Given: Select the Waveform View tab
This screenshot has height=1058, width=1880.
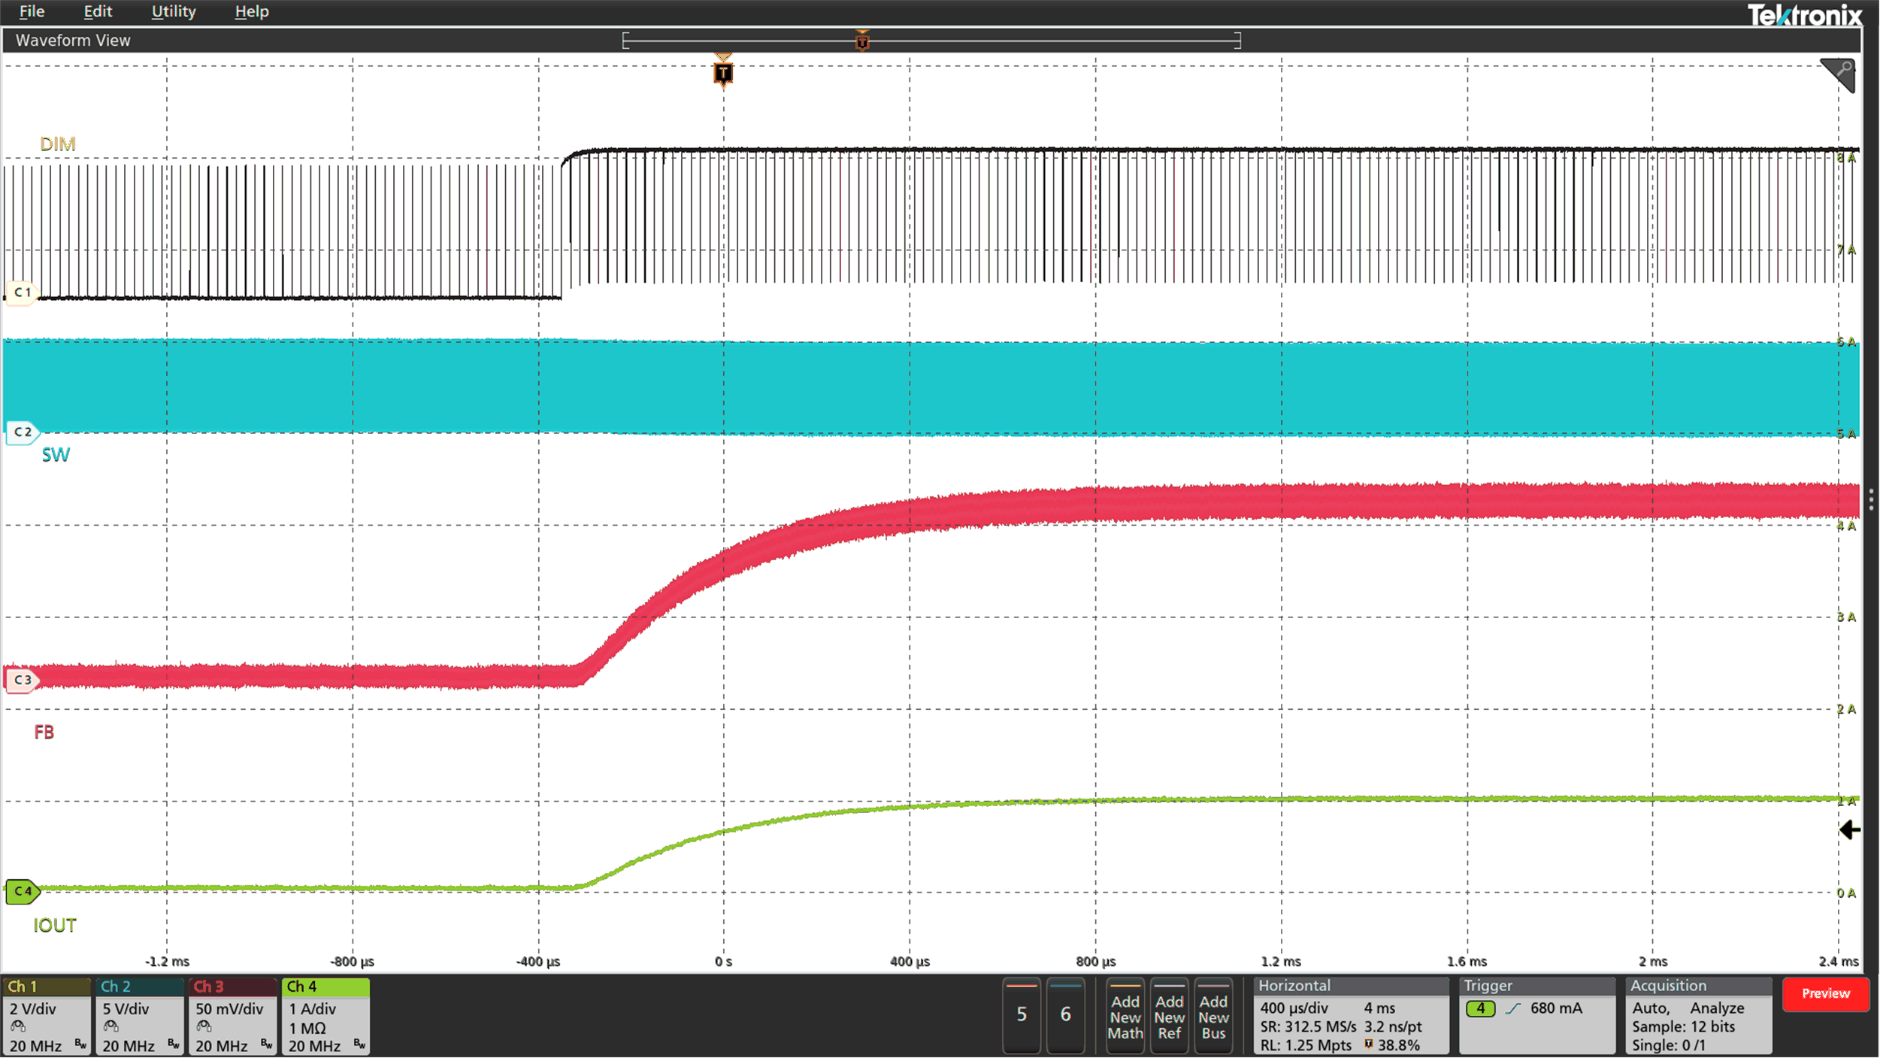Looking at the screenshot, I should click(x=71, y=40).
